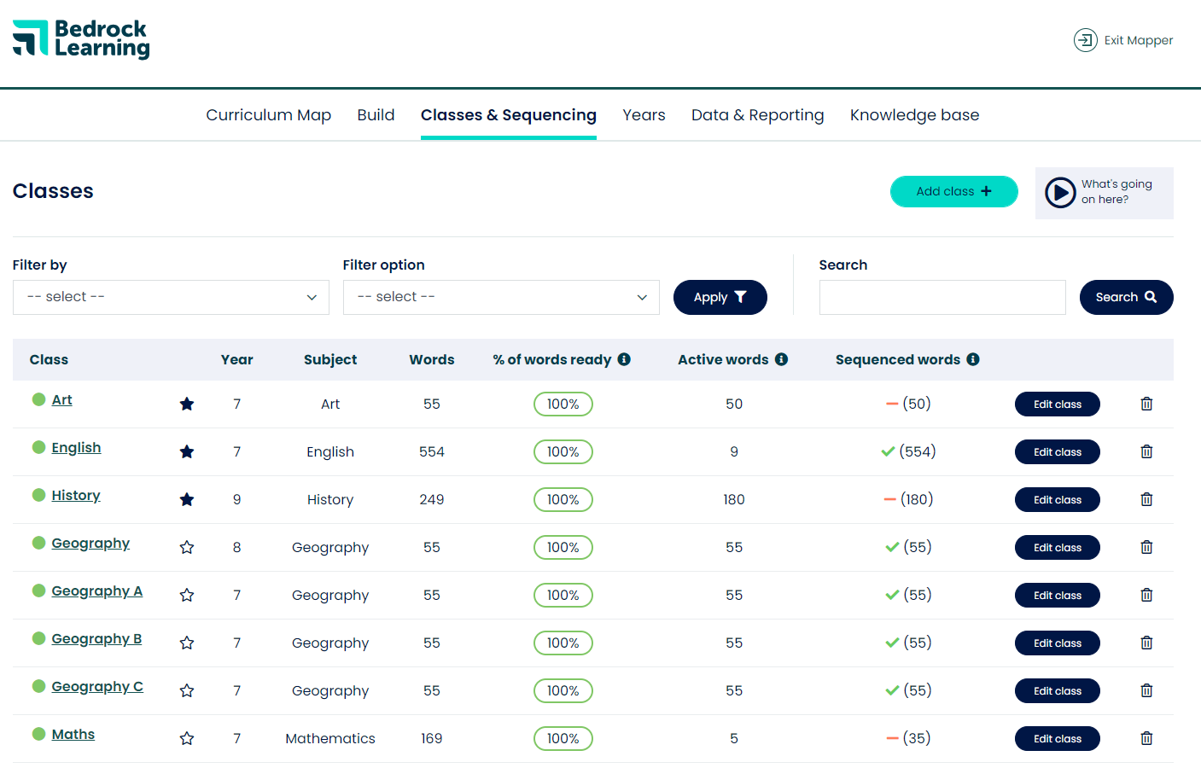The image size is (1201, 768).
Task: Edit the Art class
Action: (x=1058, y=404)
